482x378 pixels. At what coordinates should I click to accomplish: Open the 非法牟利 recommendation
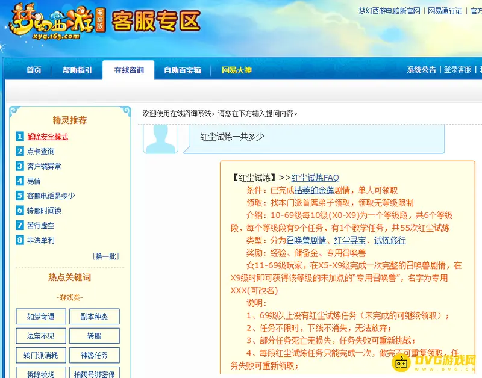point(40,240)
